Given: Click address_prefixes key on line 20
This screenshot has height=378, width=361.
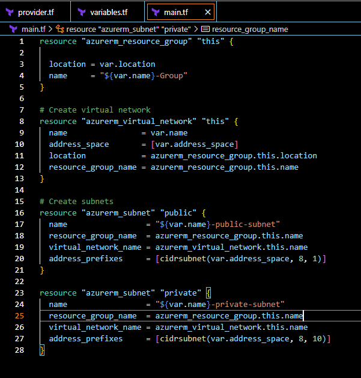Looking at the screenshot, I should 86,259.
